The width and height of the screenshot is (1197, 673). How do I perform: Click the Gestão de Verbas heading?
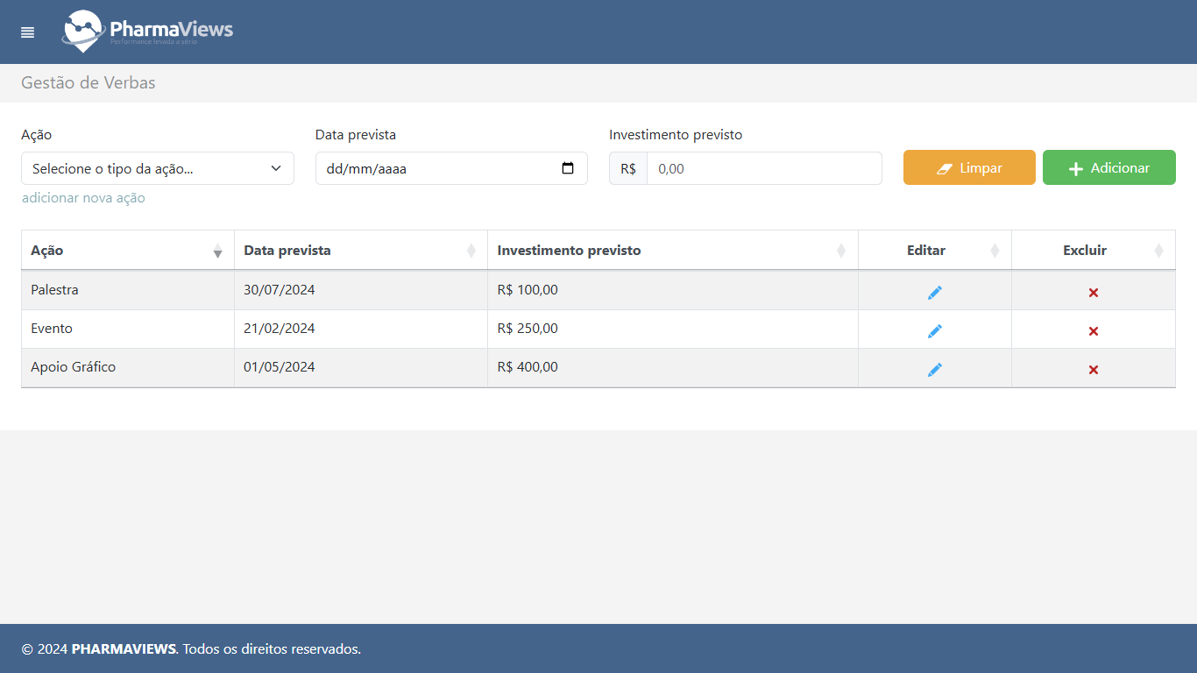tap(88, 82)
